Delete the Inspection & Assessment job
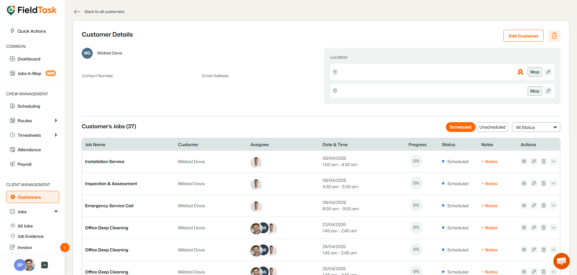 544,183
